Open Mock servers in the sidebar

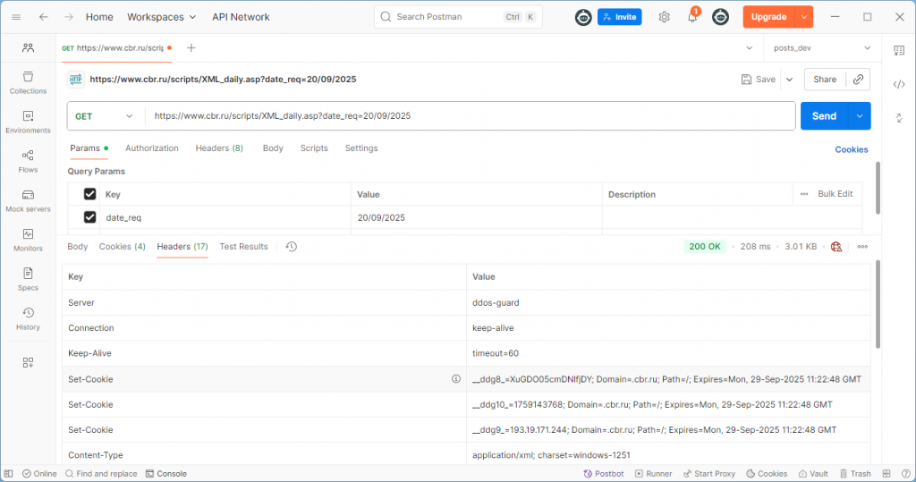point(28,201)
